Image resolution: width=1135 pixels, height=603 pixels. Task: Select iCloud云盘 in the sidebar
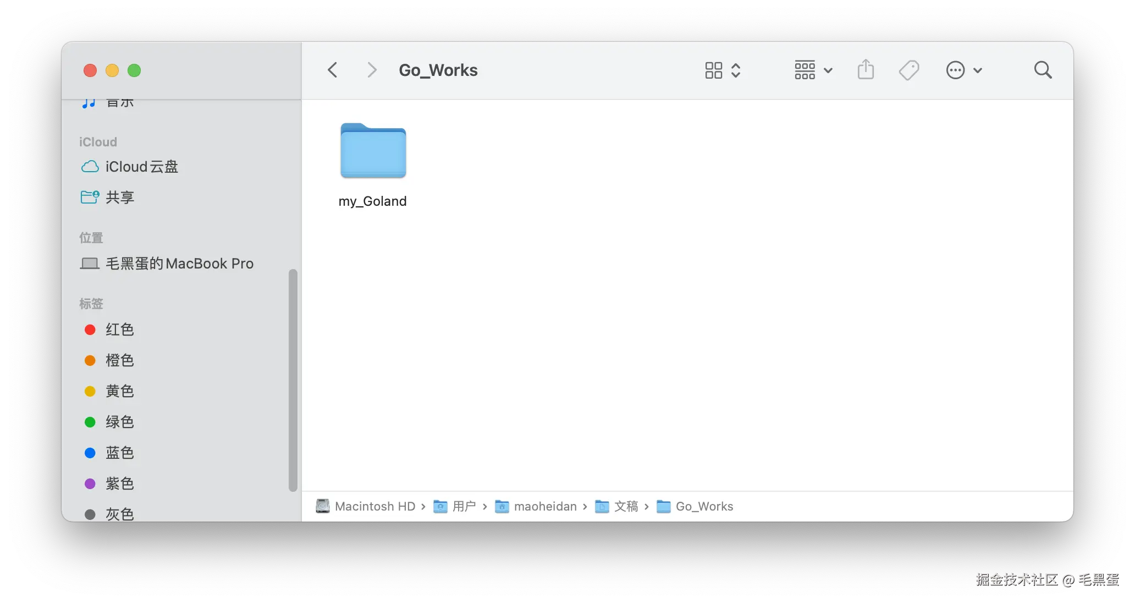(141, 167)
